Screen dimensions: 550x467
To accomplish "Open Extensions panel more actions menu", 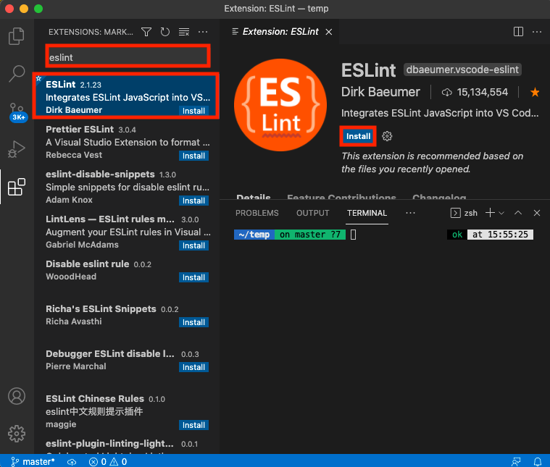I will [x=203, y=32].
